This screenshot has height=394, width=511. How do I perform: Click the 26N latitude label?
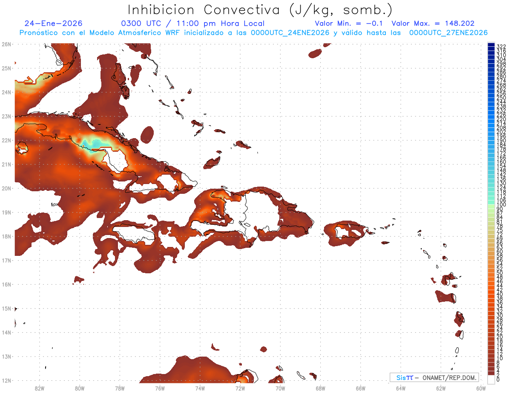click(x=6, y=44)
